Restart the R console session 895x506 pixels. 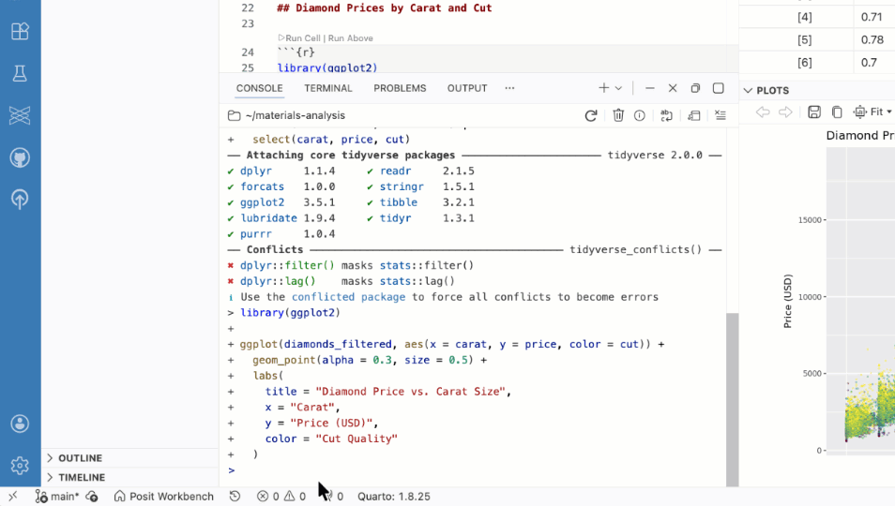coord(591,116)
